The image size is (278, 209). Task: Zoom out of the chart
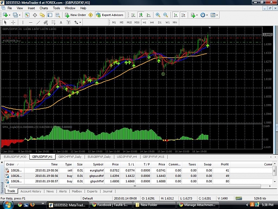165,15
